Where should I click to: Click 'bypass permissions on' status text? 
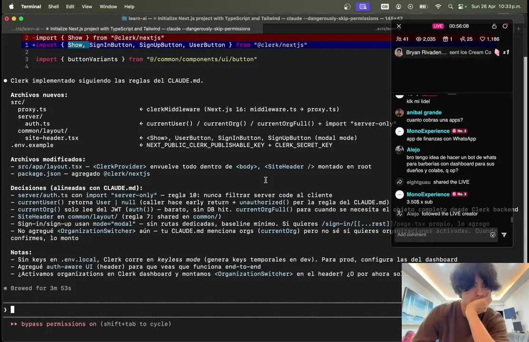click(59, 324)
